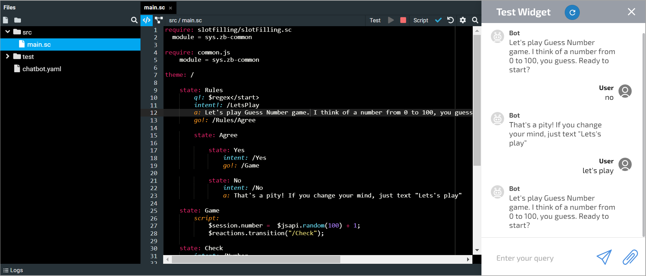This screenshot has height=276, width=646.
Task: Open chatbot.yaml file
Action: point(41,69)
